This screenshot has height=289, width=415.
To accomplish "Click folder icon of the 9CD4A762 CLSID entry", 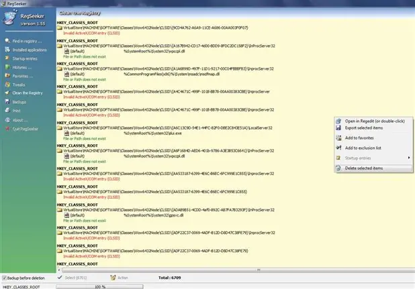I will coord(60,27).
